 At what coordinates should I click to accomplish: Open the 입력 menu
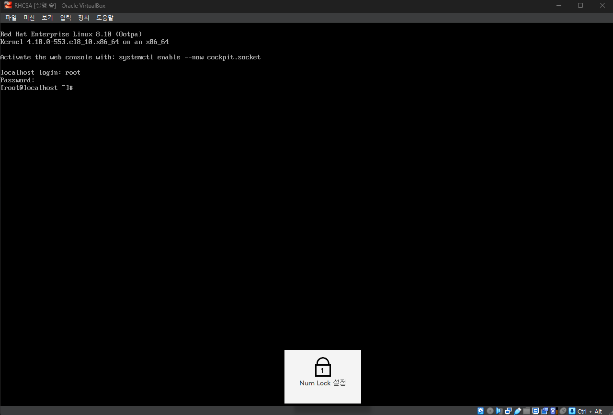click(66, 18)
